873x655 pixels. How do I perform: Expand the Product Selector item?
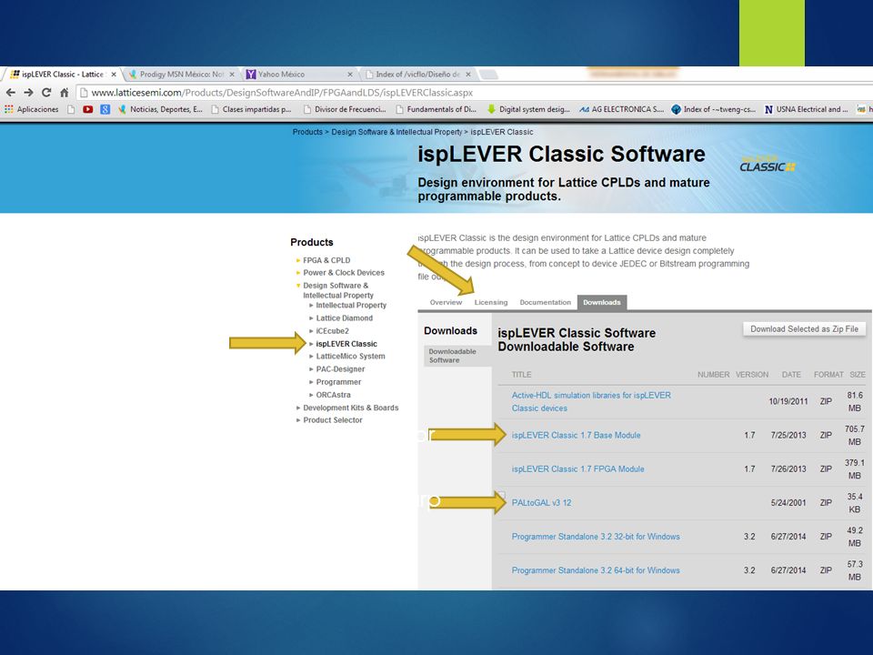point(333,420)
